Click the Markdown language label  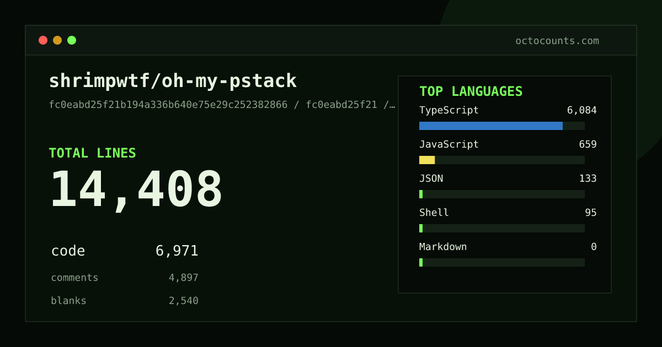(x=443, y=247)
